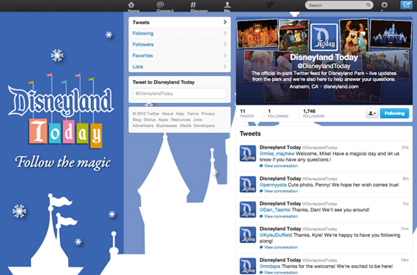Image resolution: width=417 pixels, height=275 pixels.
Task: Open the Advertisers footer link
Action: [143, 126]
